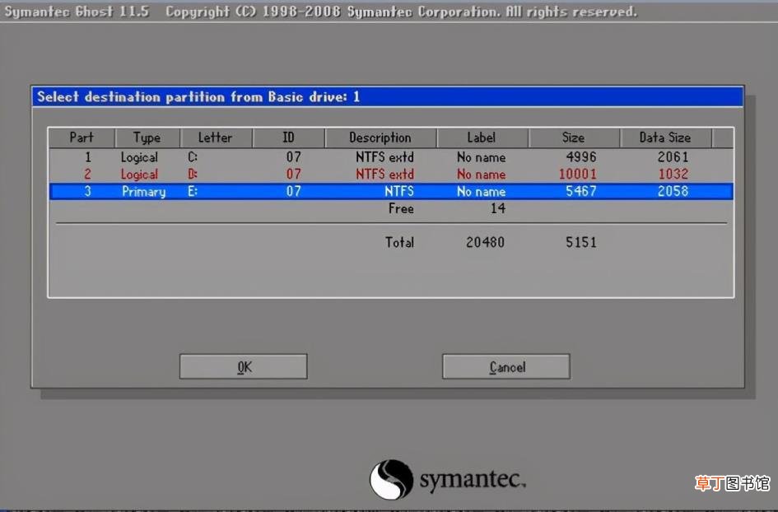The height and width of the screenshot is (512, 778).
Task: Click the NTFS description in E: row
Action: [399, 191]
